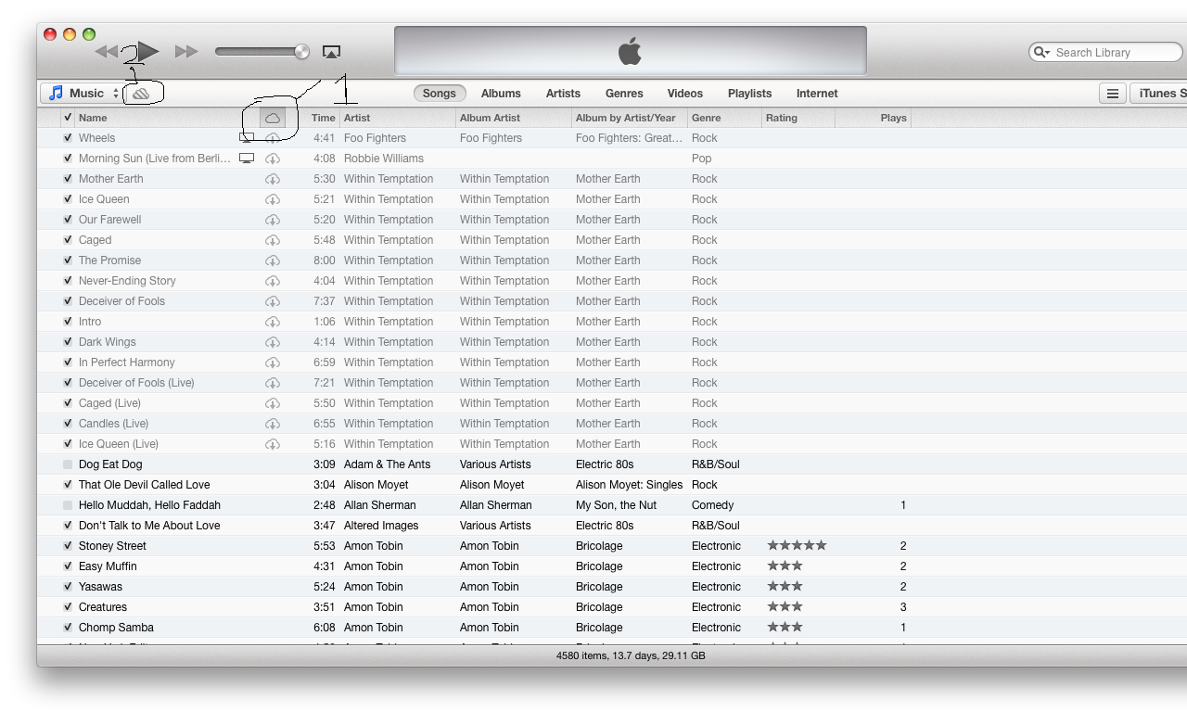The width and height of the screenshot is (1187, 712).
Task: Go to the Playlists tab
Action: coord(749,94)
